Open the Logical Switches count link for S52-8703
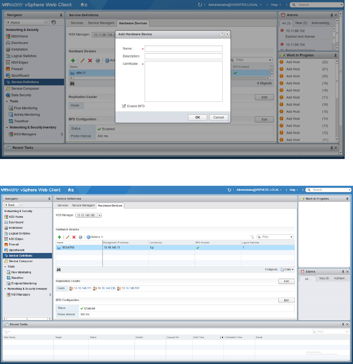Image resolution: width=353 pixels, height=364 pixels. pyautogui.click(x=243, y=248)
